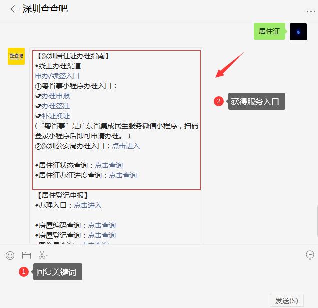Click the 发送(S) send button
The width and height of the screenshot is (318, 308).
[x=287, y=301]
